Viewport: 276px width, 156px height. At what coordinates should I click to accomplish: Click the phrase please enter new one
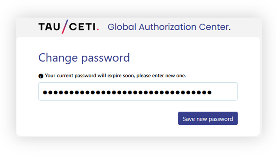point(161,76)
